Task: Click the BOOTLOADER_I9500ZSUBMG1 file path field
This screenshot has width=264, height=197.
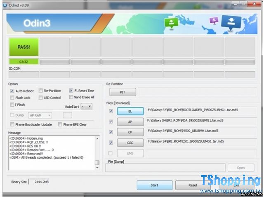Action: (x=202, y=111)
